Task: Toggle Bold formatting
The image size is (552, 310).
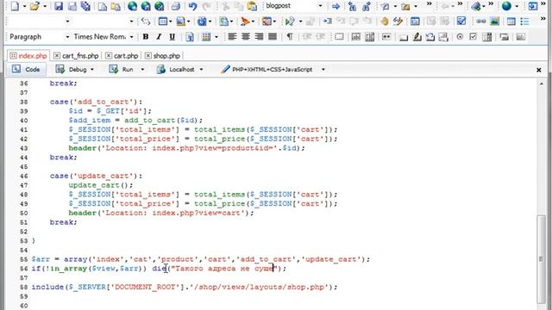Action: [x=146, y=36]
